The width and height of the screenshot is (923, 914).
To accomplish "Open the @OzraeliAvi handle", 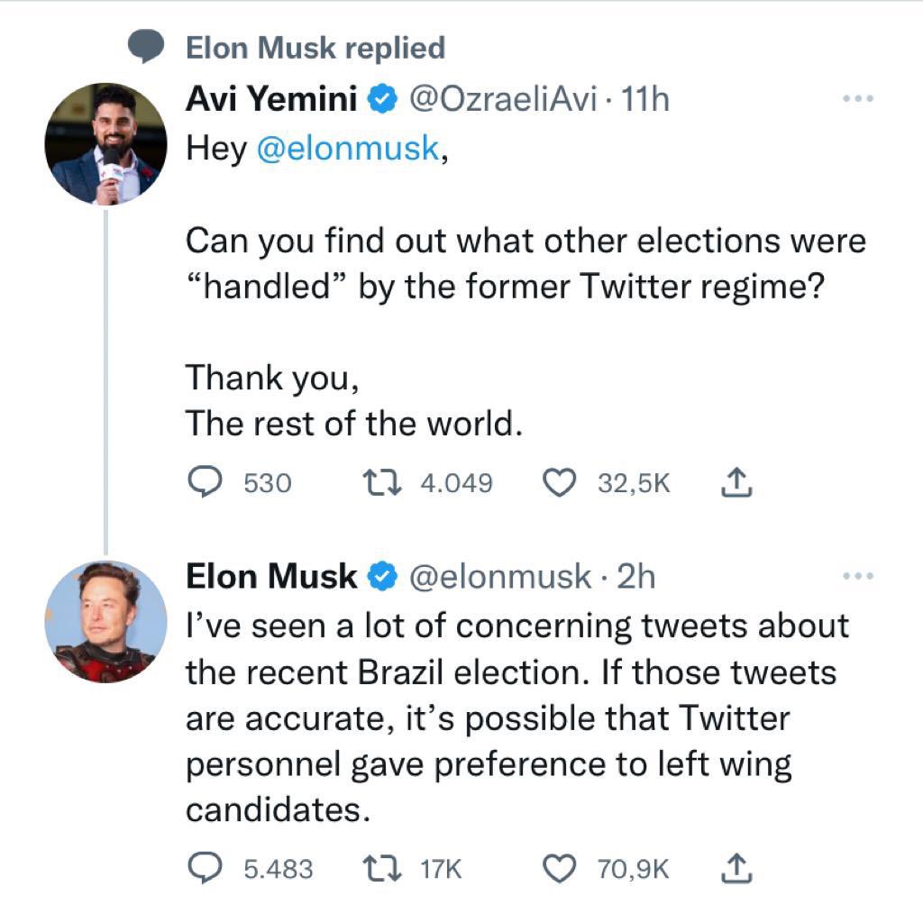I will click(503, 99).
